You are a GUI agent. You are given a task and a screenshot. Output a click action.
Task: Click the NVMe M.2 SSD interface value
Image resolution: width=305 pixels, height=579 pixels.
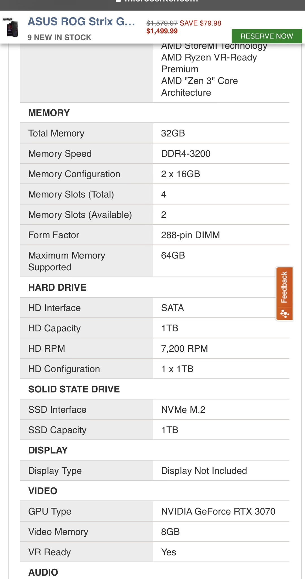[x=183, y=409]
